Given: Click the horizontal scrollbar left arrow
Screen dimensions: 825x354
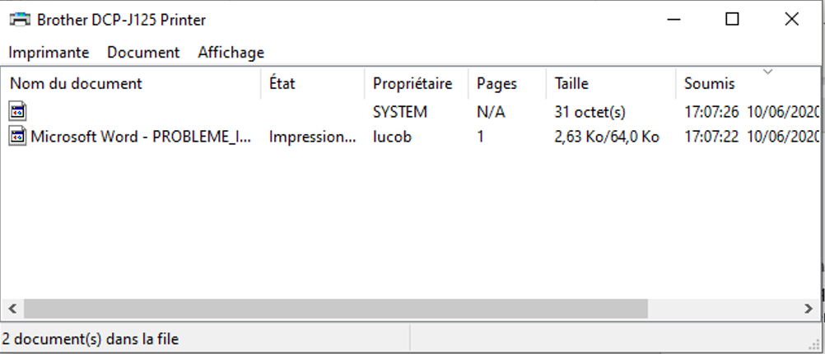Looking at the screenshot, I should click(x=12, y=309).
